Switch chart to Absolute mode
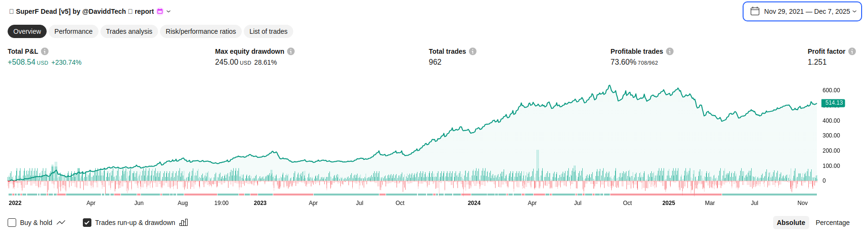 [x=791, y=223]
